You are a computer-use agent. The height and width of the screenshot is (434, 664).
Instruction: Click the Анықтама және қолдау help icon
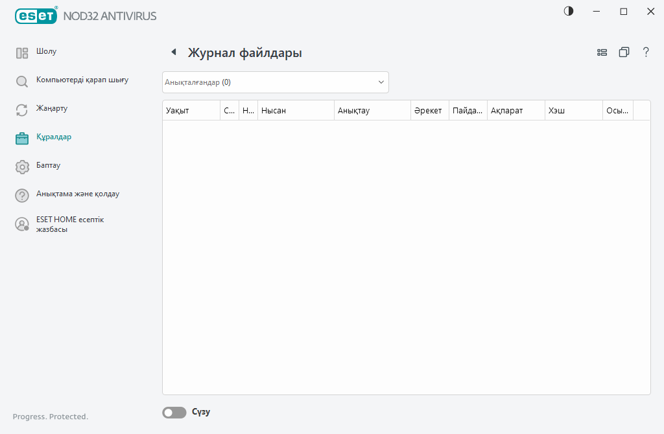pyautogui.click(x=21, y=194)
